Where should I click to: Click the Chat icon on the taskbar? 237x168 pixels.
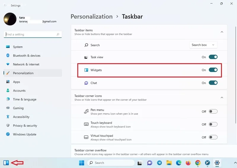click(150, 163)
